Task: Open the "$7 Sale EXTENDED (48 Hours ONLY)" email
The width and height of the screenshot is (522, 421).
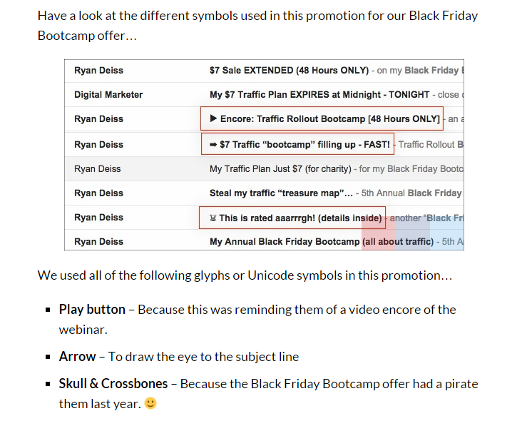Action: coord(289,71)
